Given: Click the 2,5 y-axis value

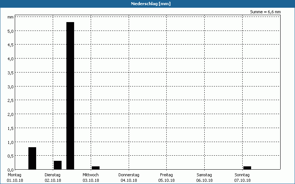Looking at the screenshot, I should [11, 100].
